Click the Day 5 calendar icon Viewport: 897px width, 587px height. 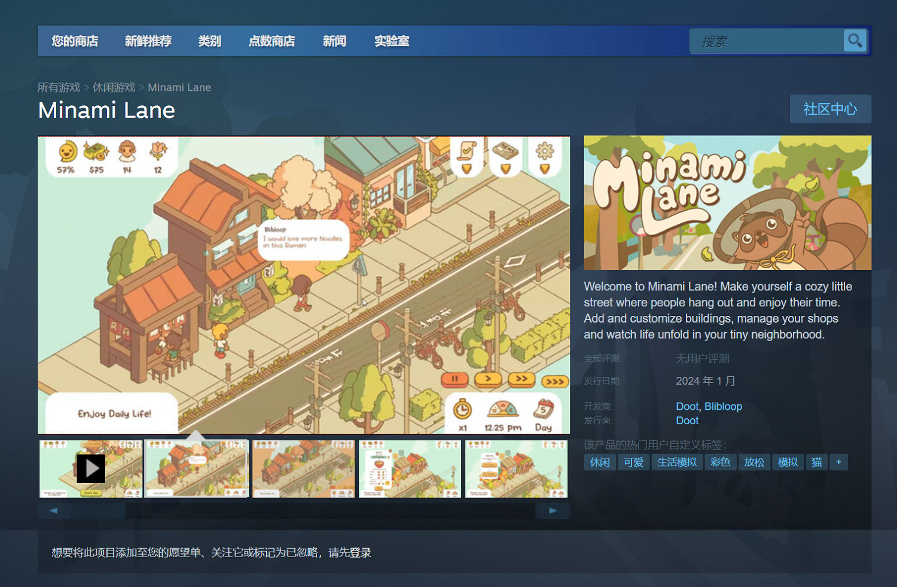click(x=543, y=409)
